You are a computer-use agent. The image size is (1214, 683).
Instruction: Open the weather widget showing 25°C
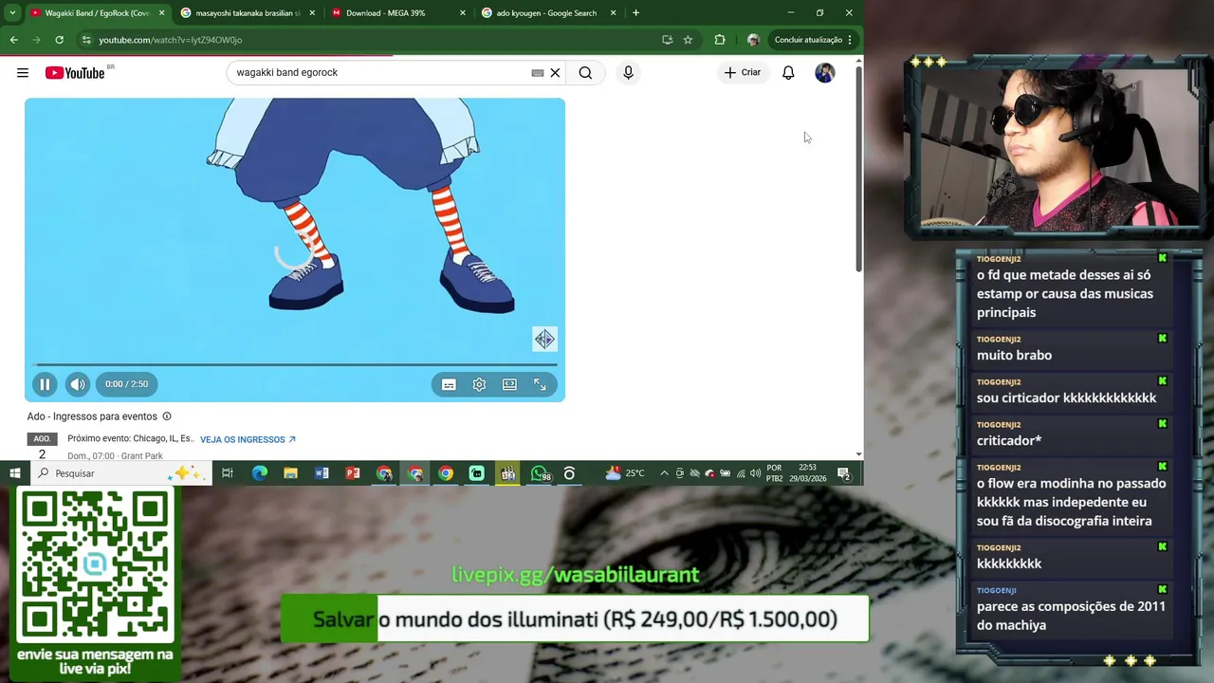click(x=624, y=473)
